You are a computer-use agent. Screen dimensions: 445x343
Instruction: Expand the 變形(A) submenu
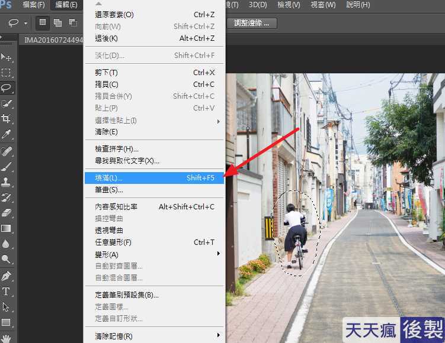(155, 254)
